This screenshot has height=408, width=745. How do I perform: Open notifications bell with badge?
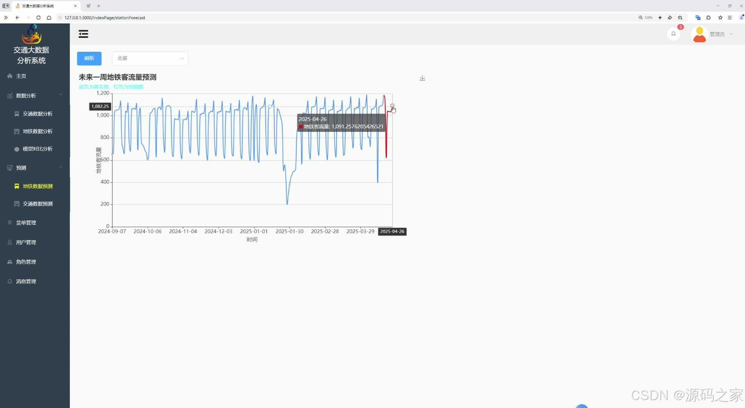pos(673,34)
